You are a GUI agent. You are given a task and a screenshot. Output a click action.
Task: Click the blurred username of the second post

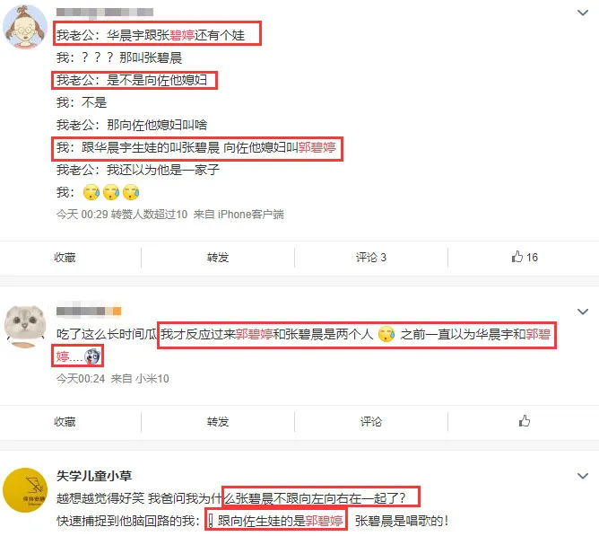tap(89, 311)
